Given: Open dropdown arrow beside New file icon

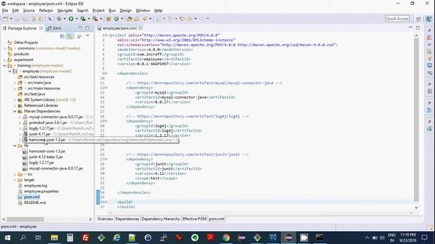Looking at the screenshot, I should (x=11, y=19).
